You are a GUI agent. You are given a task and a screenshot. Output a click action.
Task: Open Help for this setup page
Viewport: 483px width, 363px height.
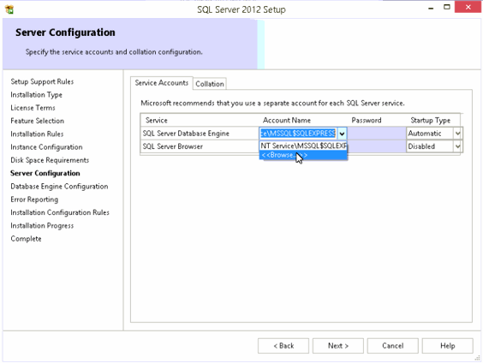[x=448, y=346]
